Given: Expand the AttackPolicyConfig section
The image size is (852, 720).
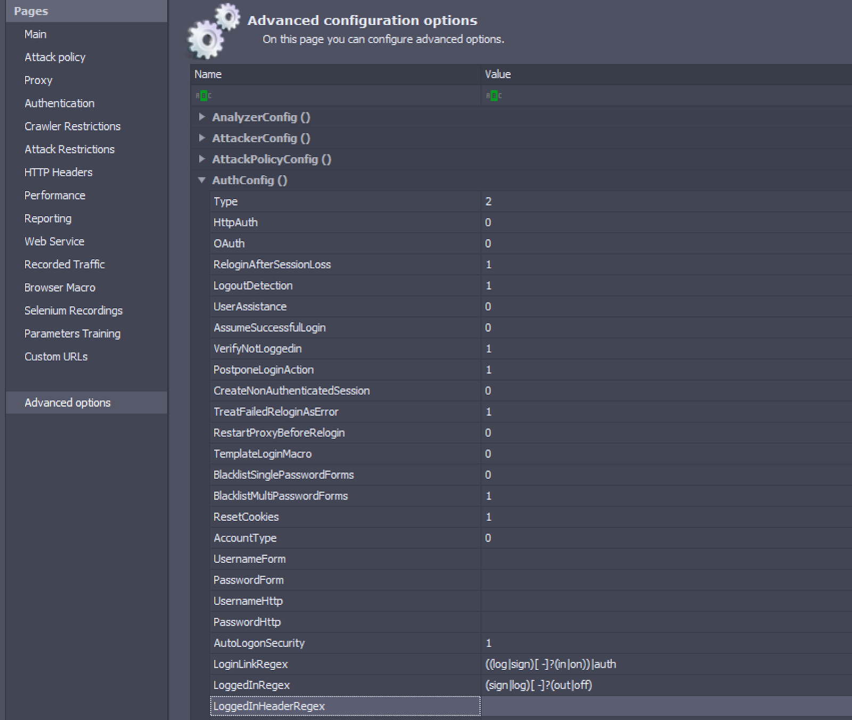Looking at the screenshot, I should click(202, 159).
